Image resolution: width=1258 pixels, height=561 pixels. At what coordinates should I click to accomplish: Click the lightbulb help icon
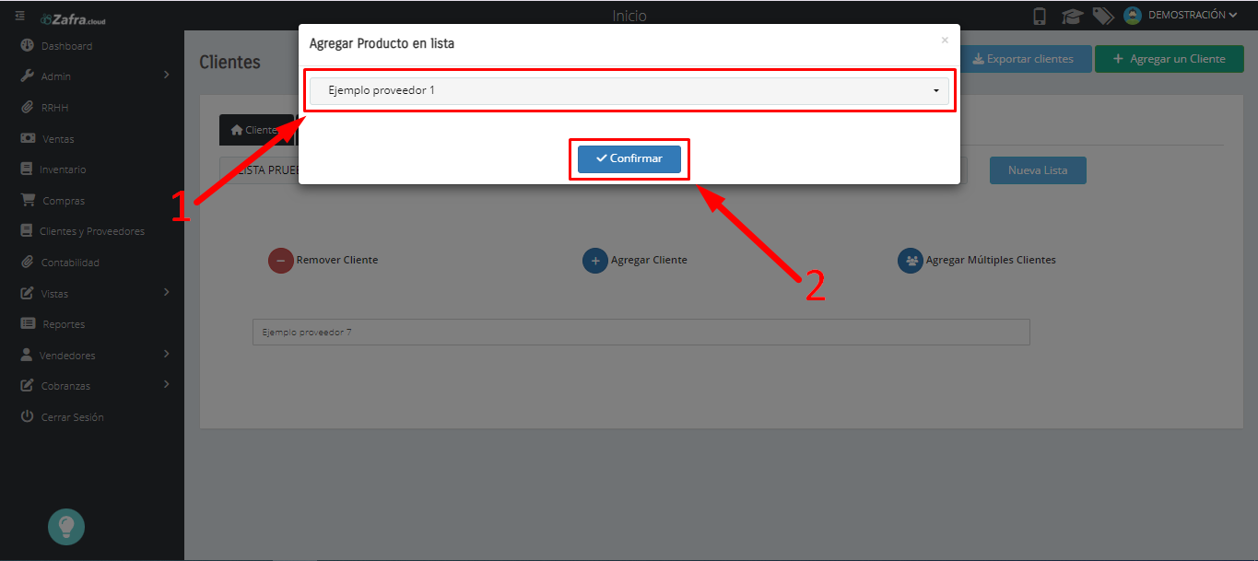point(66,527)
